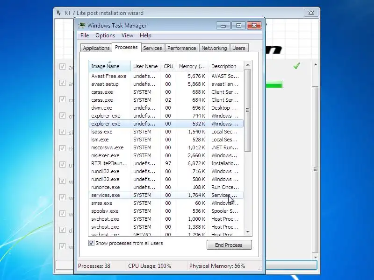Sort by the User Name column header
This screenshot has height=280, width=374.
[145, 66]
